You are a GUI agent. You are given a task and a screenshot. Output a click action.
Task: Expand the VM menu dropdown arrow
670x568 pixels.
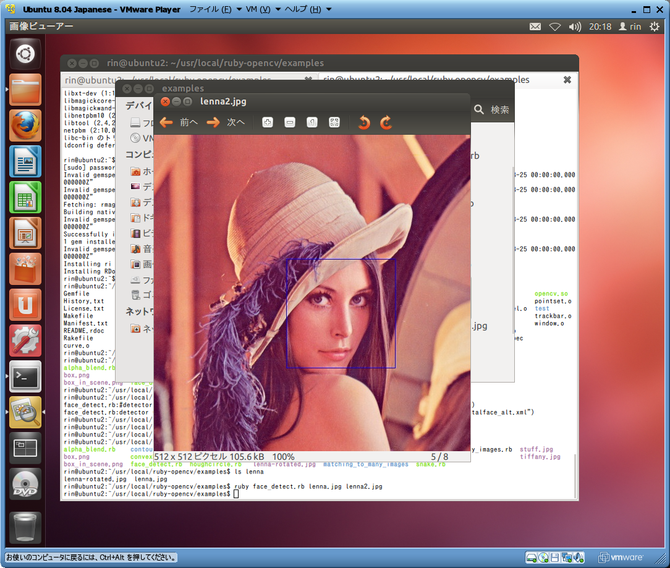coord(278,9)
